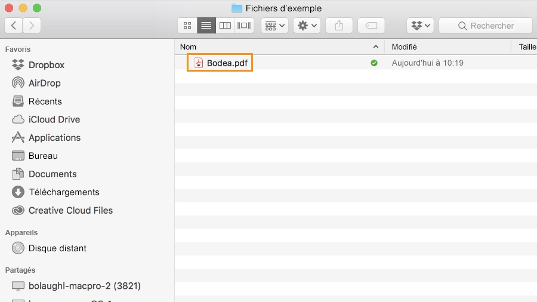The image size is (537, 302).
Task: Click the Favoris section heading
Action: (x=18, y=50)
